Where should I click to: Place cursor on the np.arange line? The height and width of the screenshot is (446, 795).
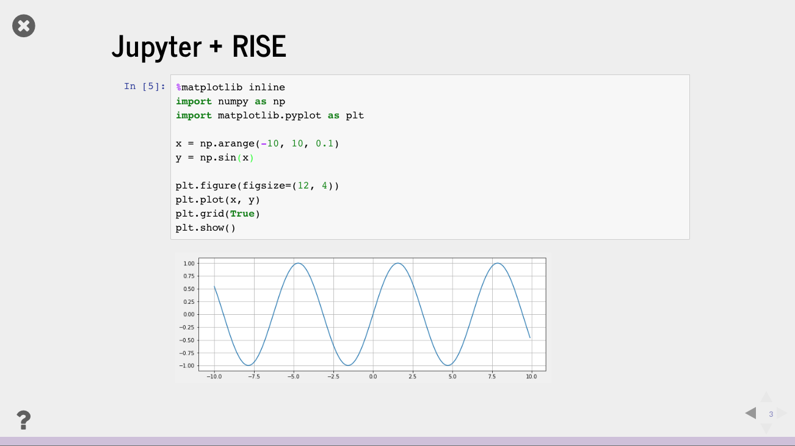256,143
